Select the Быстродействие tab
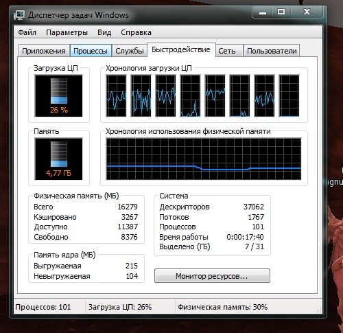343x333 pixels. [x=181, y=49]
